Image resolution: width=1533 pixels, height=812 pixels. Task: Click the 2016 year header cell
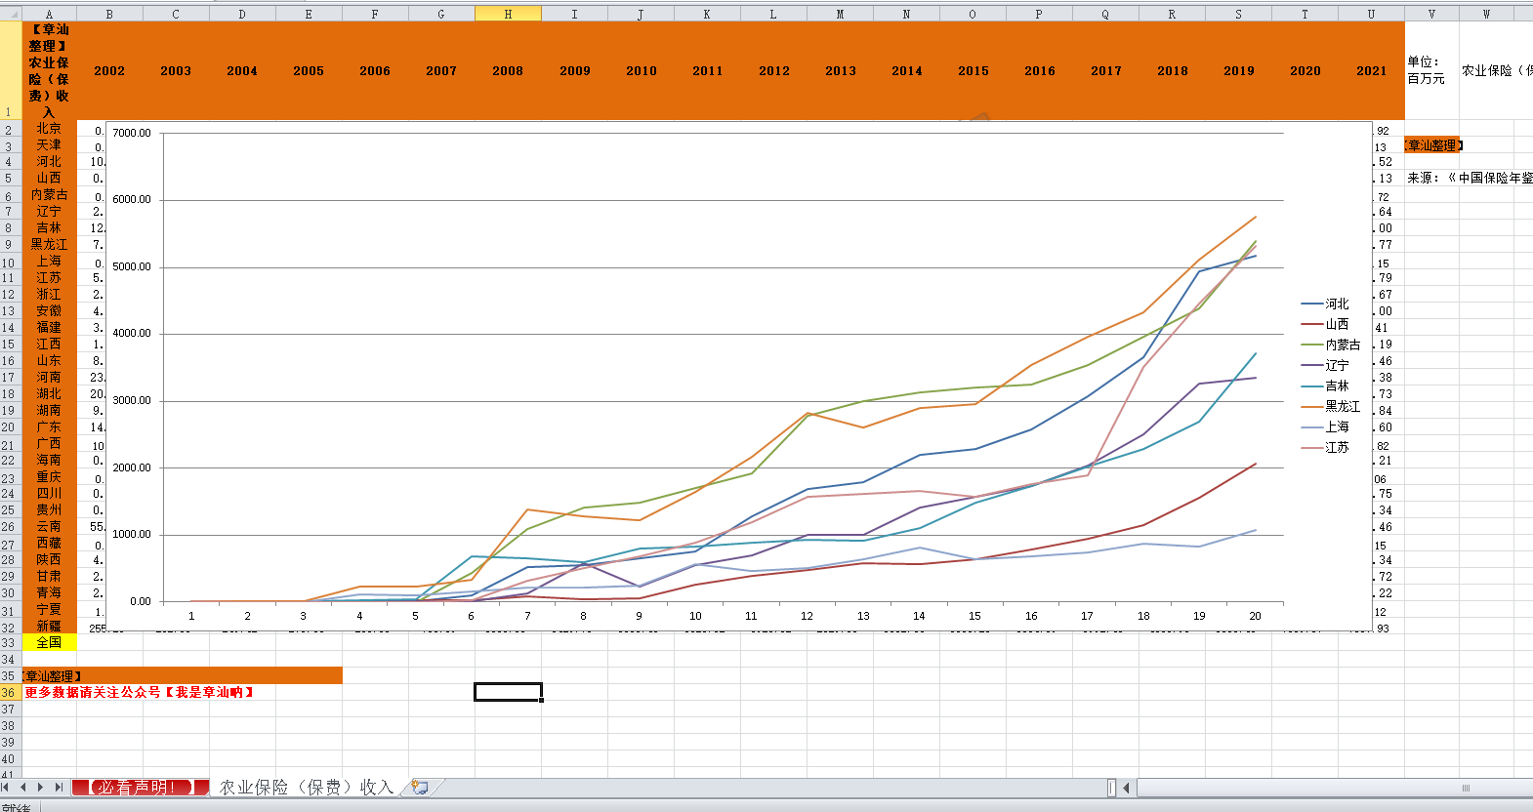coord(1039,71)
